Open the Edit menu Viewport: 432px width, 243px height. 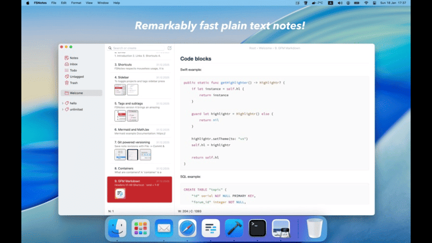click(x=64, y=3)
